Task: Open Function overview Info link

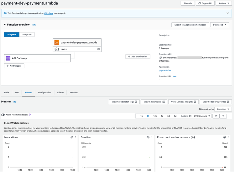Action: [34, 25]
